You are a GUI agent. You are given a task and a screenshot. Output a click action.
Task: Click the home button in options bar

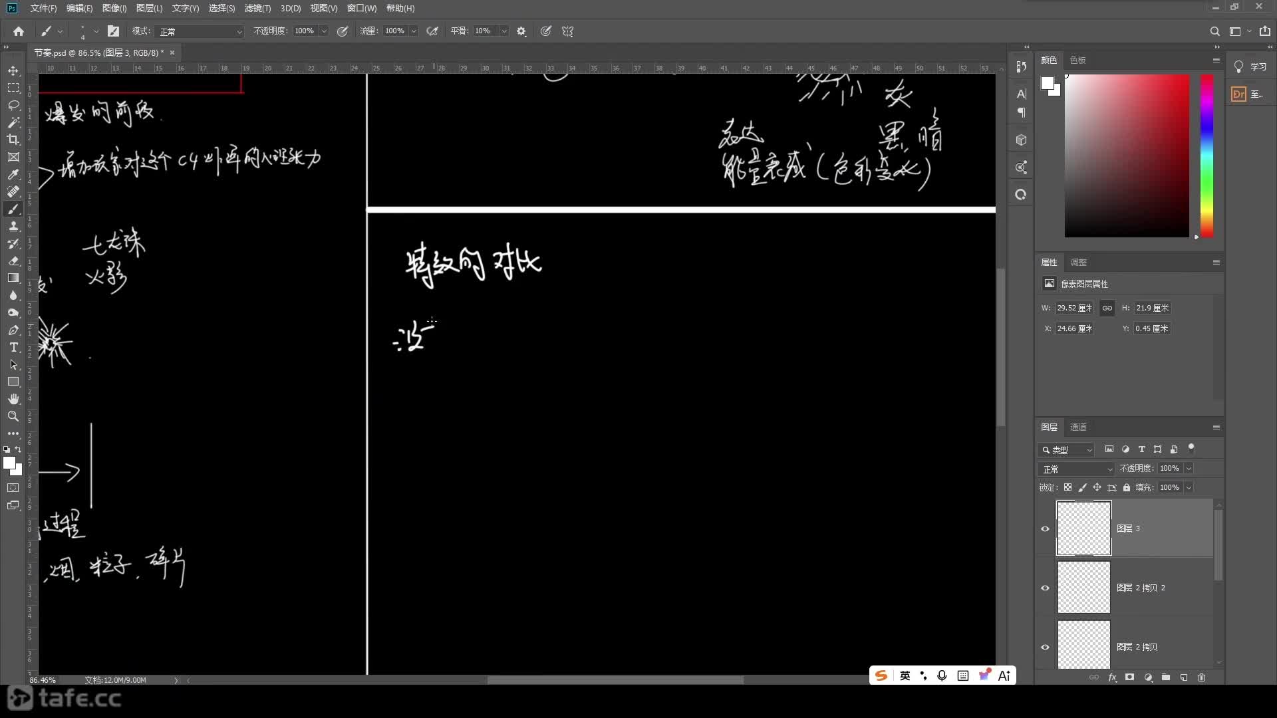click(x=19, y=31)
